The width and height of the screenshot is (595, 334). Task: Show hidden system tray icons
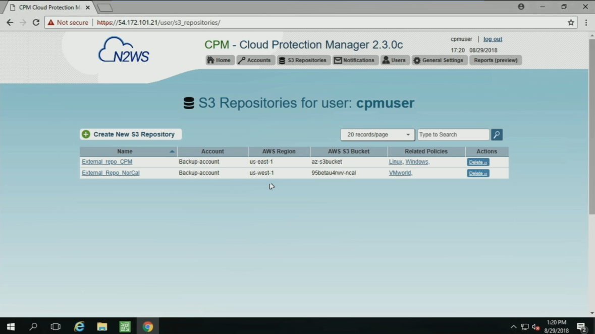pyautogui.click(x=513, y=327)
